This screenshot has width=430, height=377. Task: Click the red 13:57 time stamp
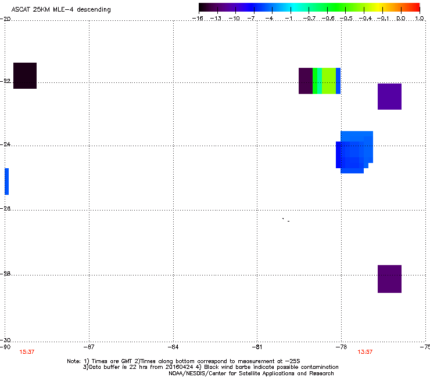(x=365, y=352)
